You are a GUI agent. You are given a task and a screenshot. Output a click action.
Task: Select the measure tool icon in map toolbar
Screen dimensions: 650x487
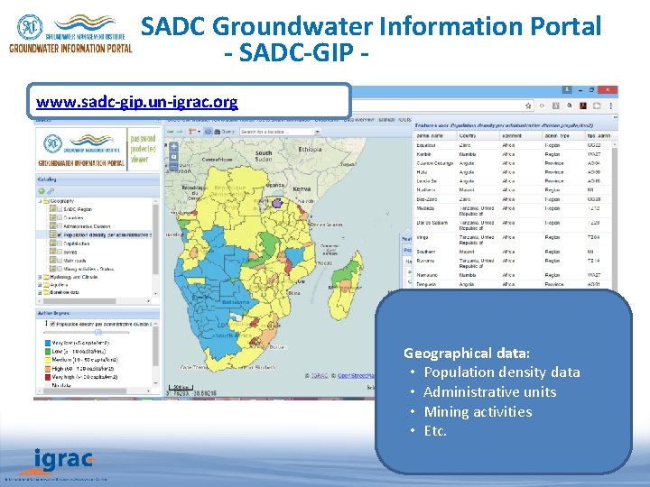[x=191, y=132]
